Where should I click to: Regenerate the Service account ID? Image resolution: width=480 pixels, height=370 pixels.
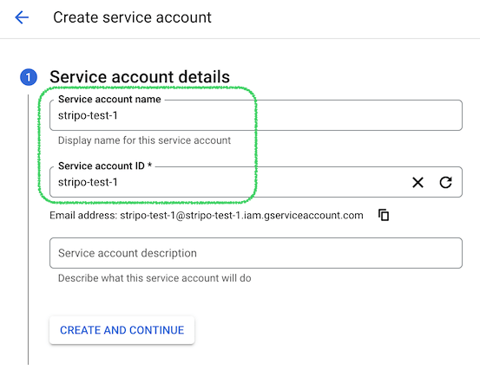point(445,183)
